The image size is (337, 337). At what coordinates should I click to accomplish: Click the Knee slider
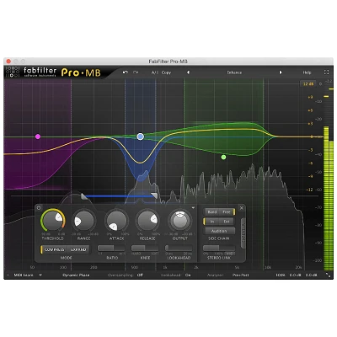(145, 248)
